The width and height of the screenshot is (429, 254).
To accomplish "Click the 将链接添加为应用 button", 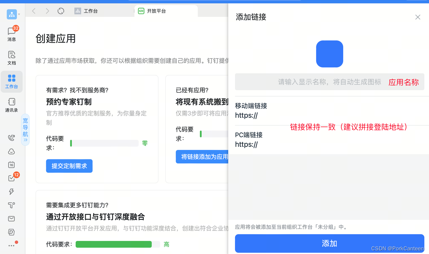I will point(202,157).
